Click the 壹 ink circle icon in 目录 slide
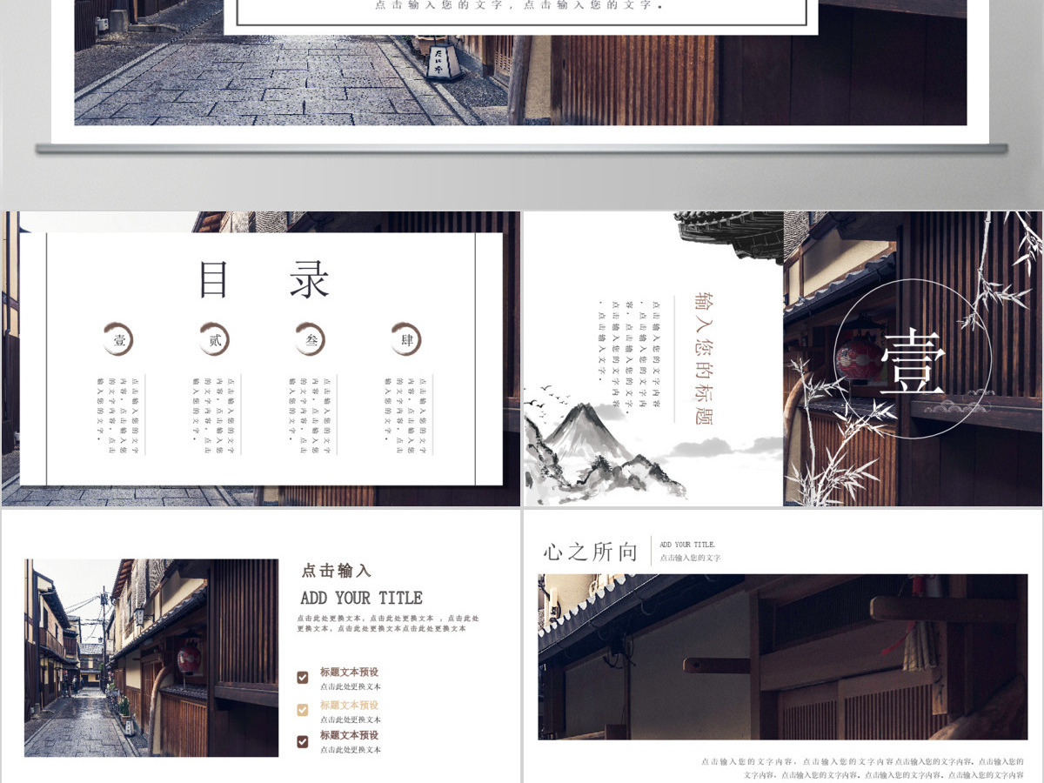Screen dimensions: 1044x783 click(x=118, y=339)
